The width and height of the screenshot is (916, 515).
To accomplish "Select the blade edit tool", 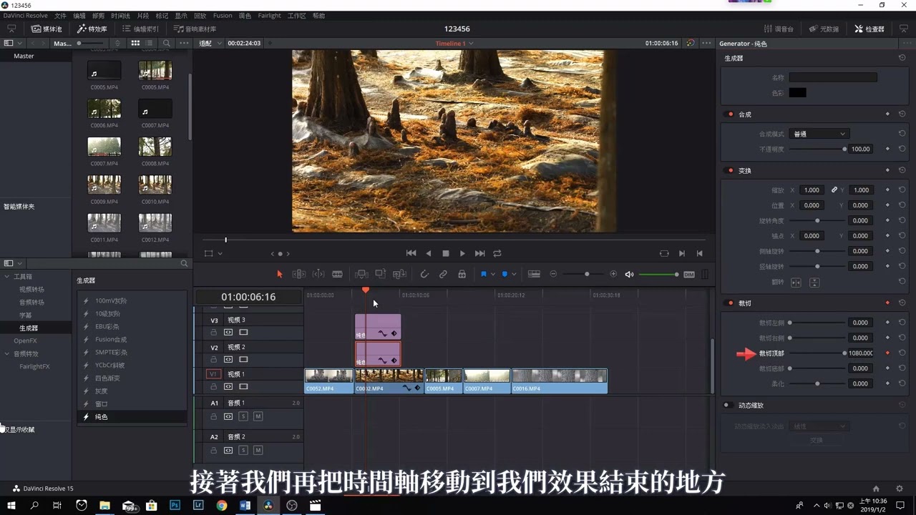I will click(337, 274).
